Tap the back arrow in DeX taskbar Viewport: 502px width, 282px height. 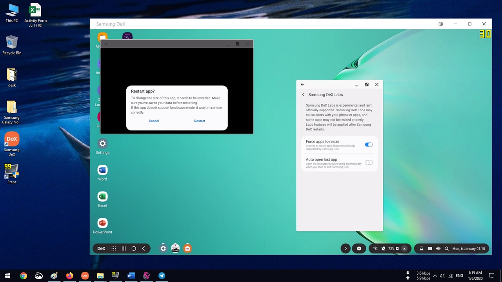(x=144, y=248)
